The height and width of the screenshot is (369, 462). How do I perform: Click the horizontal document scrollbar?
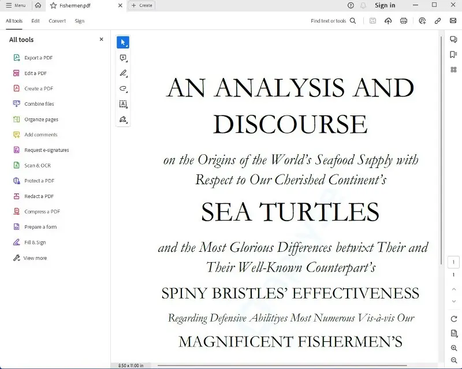coord(282,366)
